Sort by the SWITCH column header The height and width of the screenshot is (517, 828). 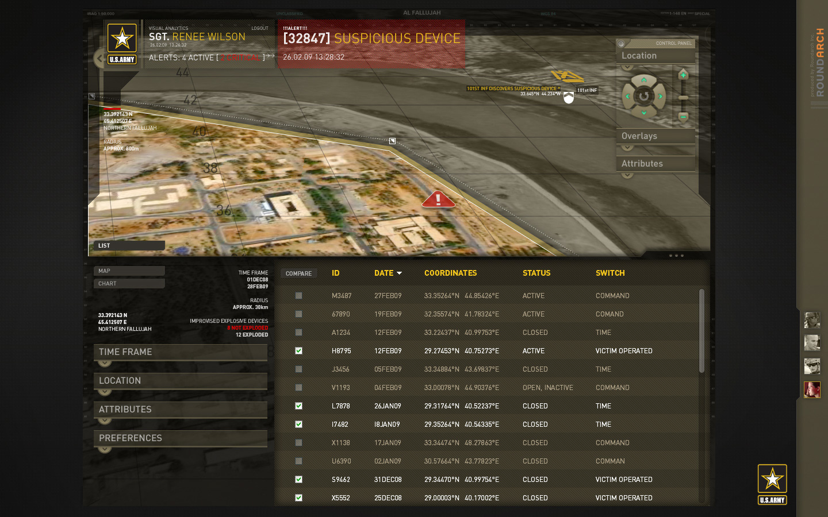[610, 273]
